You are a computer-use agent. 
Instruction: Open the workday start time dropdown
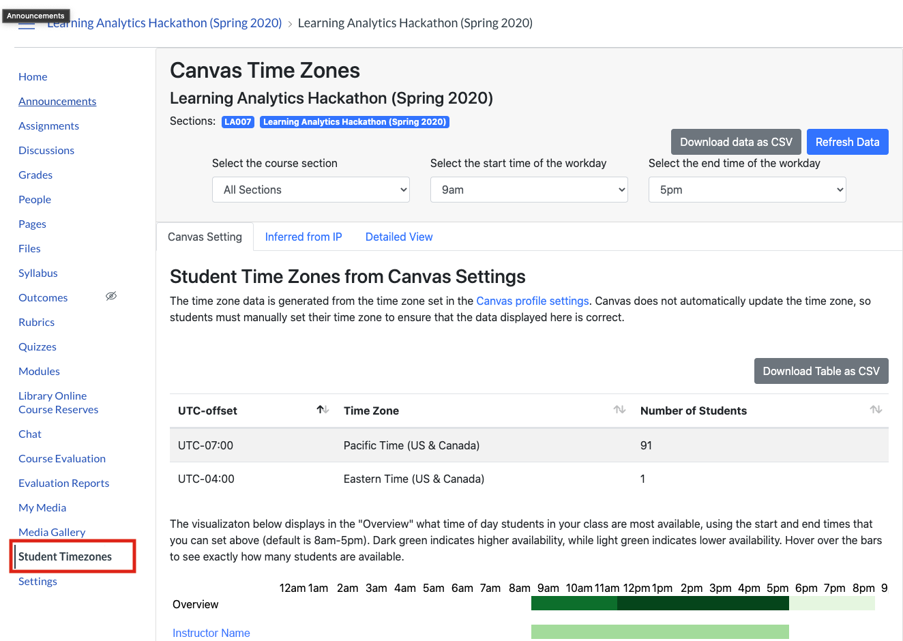coord(529,190)
